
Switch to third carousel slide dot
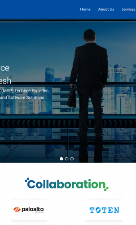pos(72,159)
